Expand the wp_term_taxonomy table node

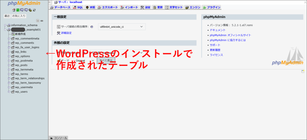[x=9, y=83]
